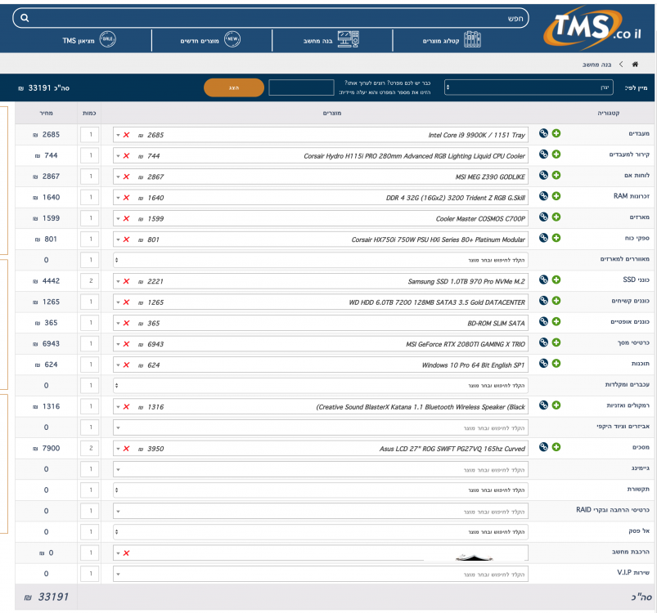Open product dropdown arrow for Creative Sound BlasterX Katana
This screenshot has height=613, width=657.
coord(118,407)
